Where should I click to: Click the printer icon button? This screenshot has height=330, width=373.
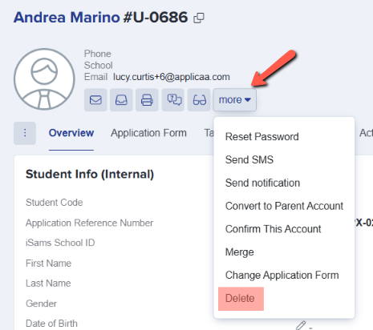pos(147,100)
